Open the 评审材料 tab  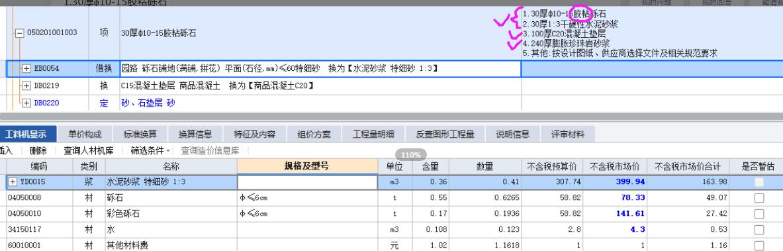point(568,134)
